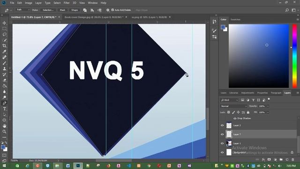Click the Selection... button
This screenshot has width=300, height=169.
pyautogui.click(x=48, y=10)
